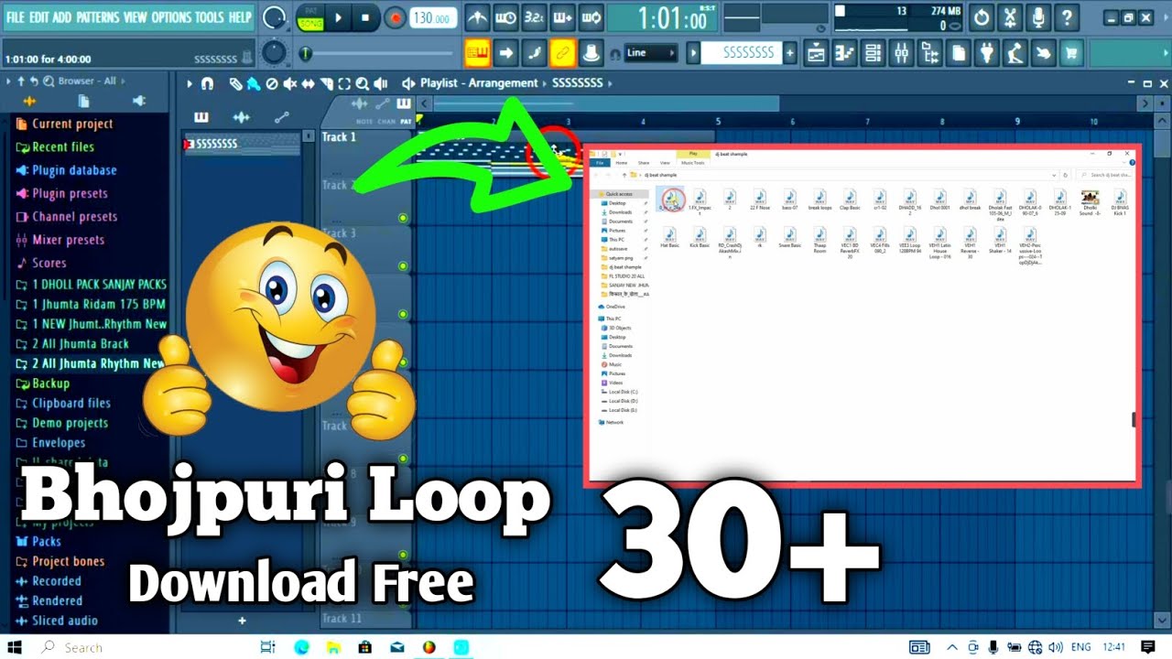This screenshot has height=659, width=1172.
Task: Open Windows Start menu
Action: tap(15, 647)
